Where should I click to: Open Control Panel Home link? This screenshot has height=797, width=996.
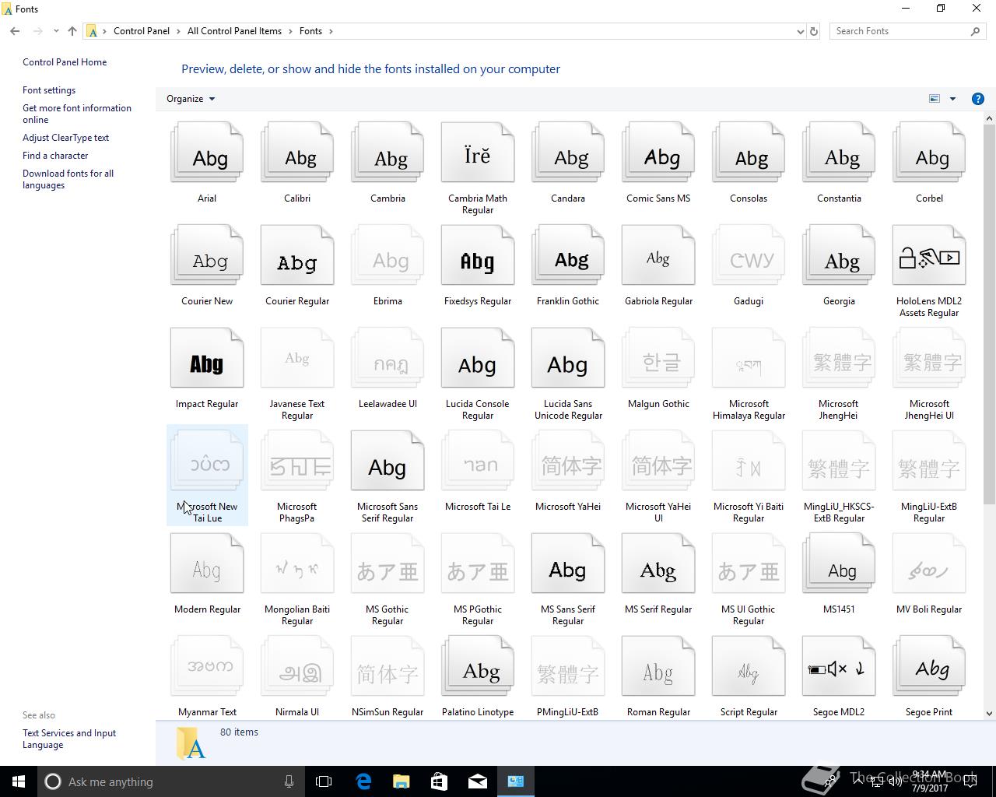point(65,62)
